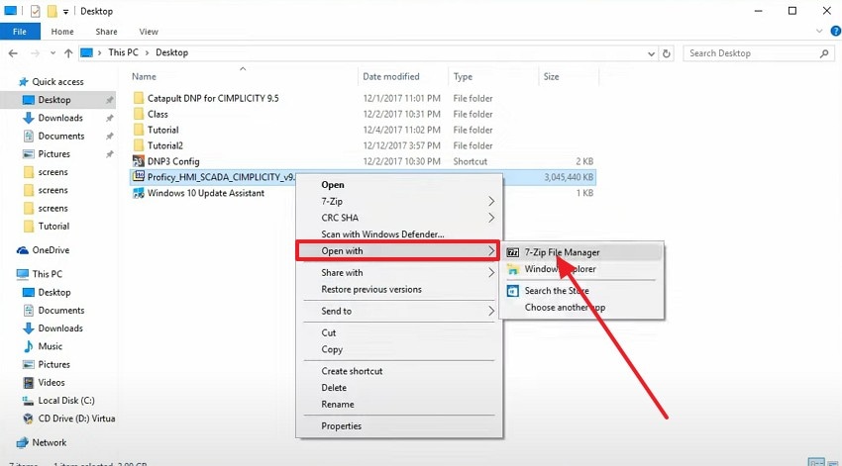842x466 pixels.
Task: Expand the Send to submenu arrow
Action: (x=491, y=311)
